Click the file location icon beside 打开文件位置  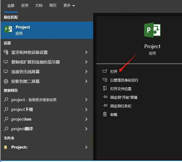(105, 88)
